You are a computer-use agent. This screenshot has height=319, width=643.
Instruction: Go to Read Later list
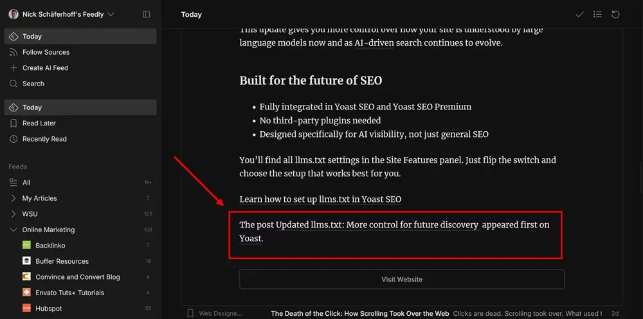[39, 123]
